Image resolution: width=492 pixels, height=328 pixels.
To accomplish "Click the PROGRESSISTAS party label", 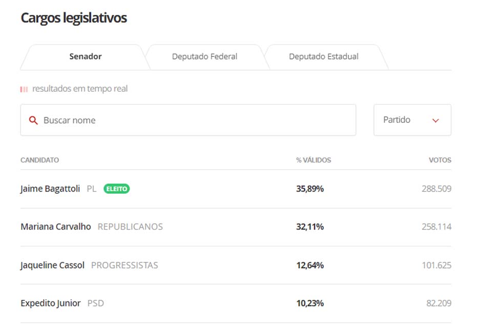I will pos(125,265).
